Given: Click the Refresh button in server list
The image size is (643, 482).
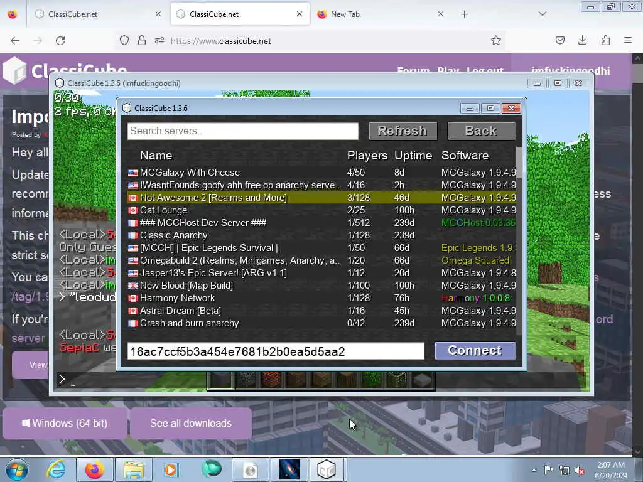Looking at the screenshot, I should 403,131.
